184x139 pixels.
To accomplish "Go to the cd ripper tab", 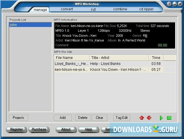I will tap(146, 9).
